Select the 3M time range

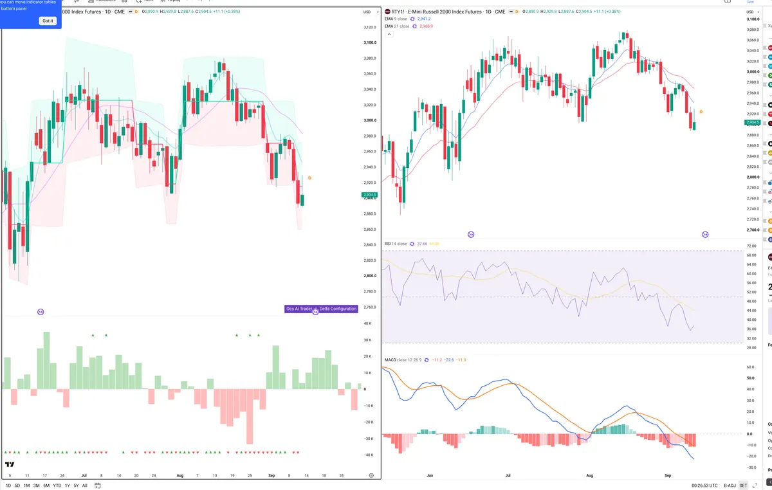click(x=37, y=485)
